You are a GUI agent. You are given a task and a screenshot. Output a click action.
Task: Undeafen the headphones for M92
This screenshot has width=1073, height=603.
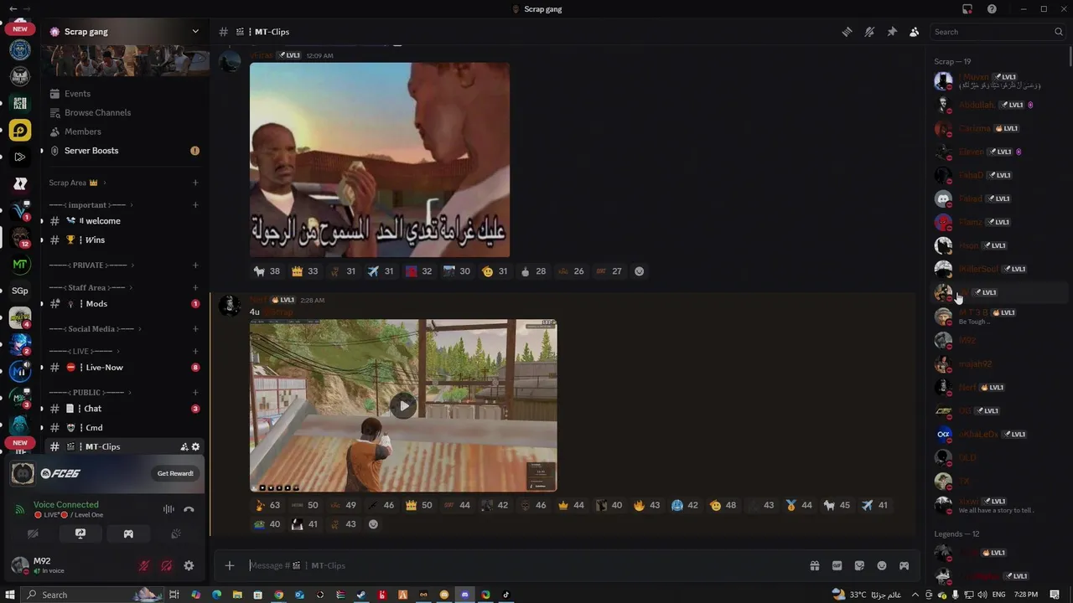click(x=166, y=566)
